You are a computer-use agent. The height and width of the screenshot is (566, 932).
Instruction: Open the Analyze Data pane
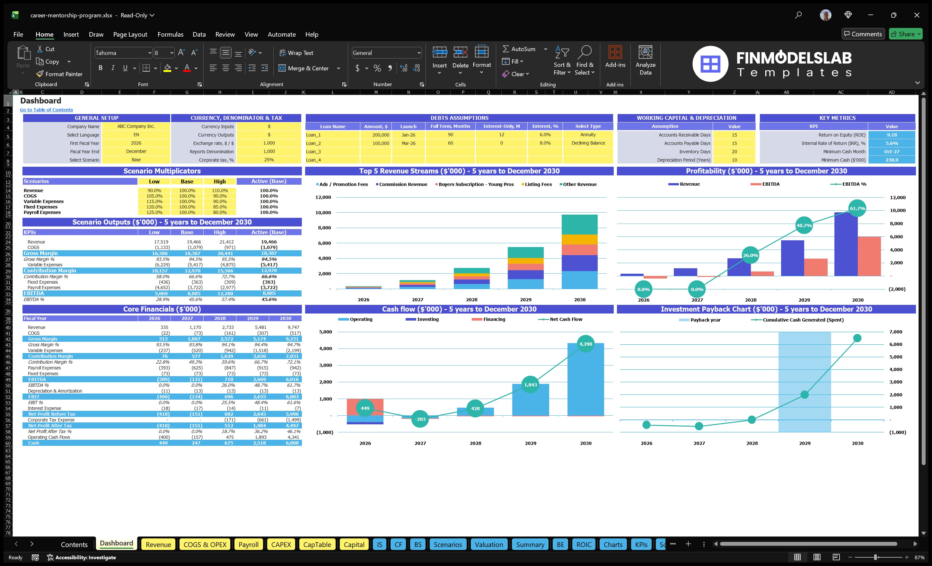(x=645, y=60)
